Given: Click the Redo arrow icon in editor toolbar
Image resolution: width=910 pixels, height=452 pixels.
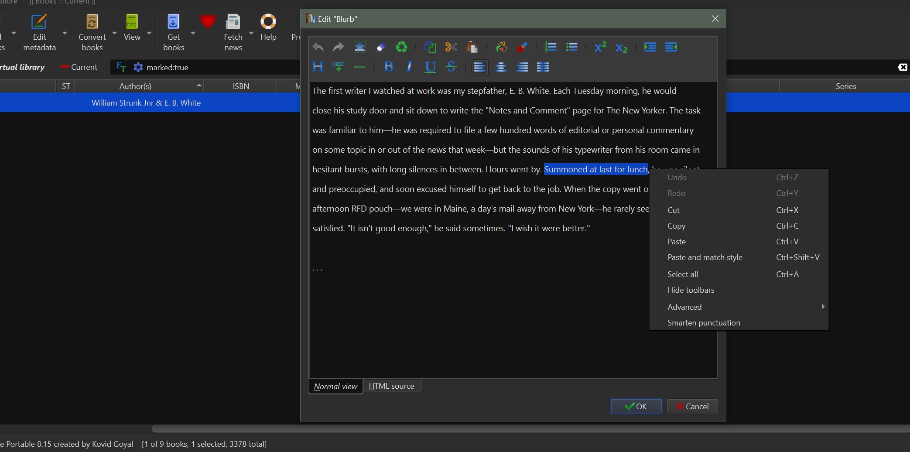Looking at the screenshot, I should 339,47.
